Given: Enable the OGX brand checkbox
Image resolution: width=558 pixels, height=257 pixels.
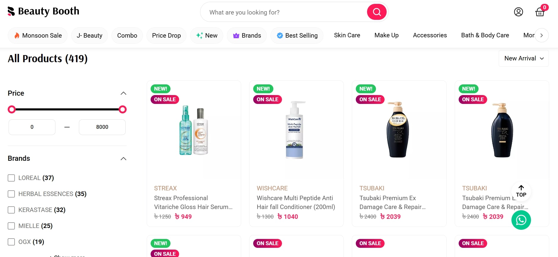Looking at the screenshot, I should coord(11,242).
